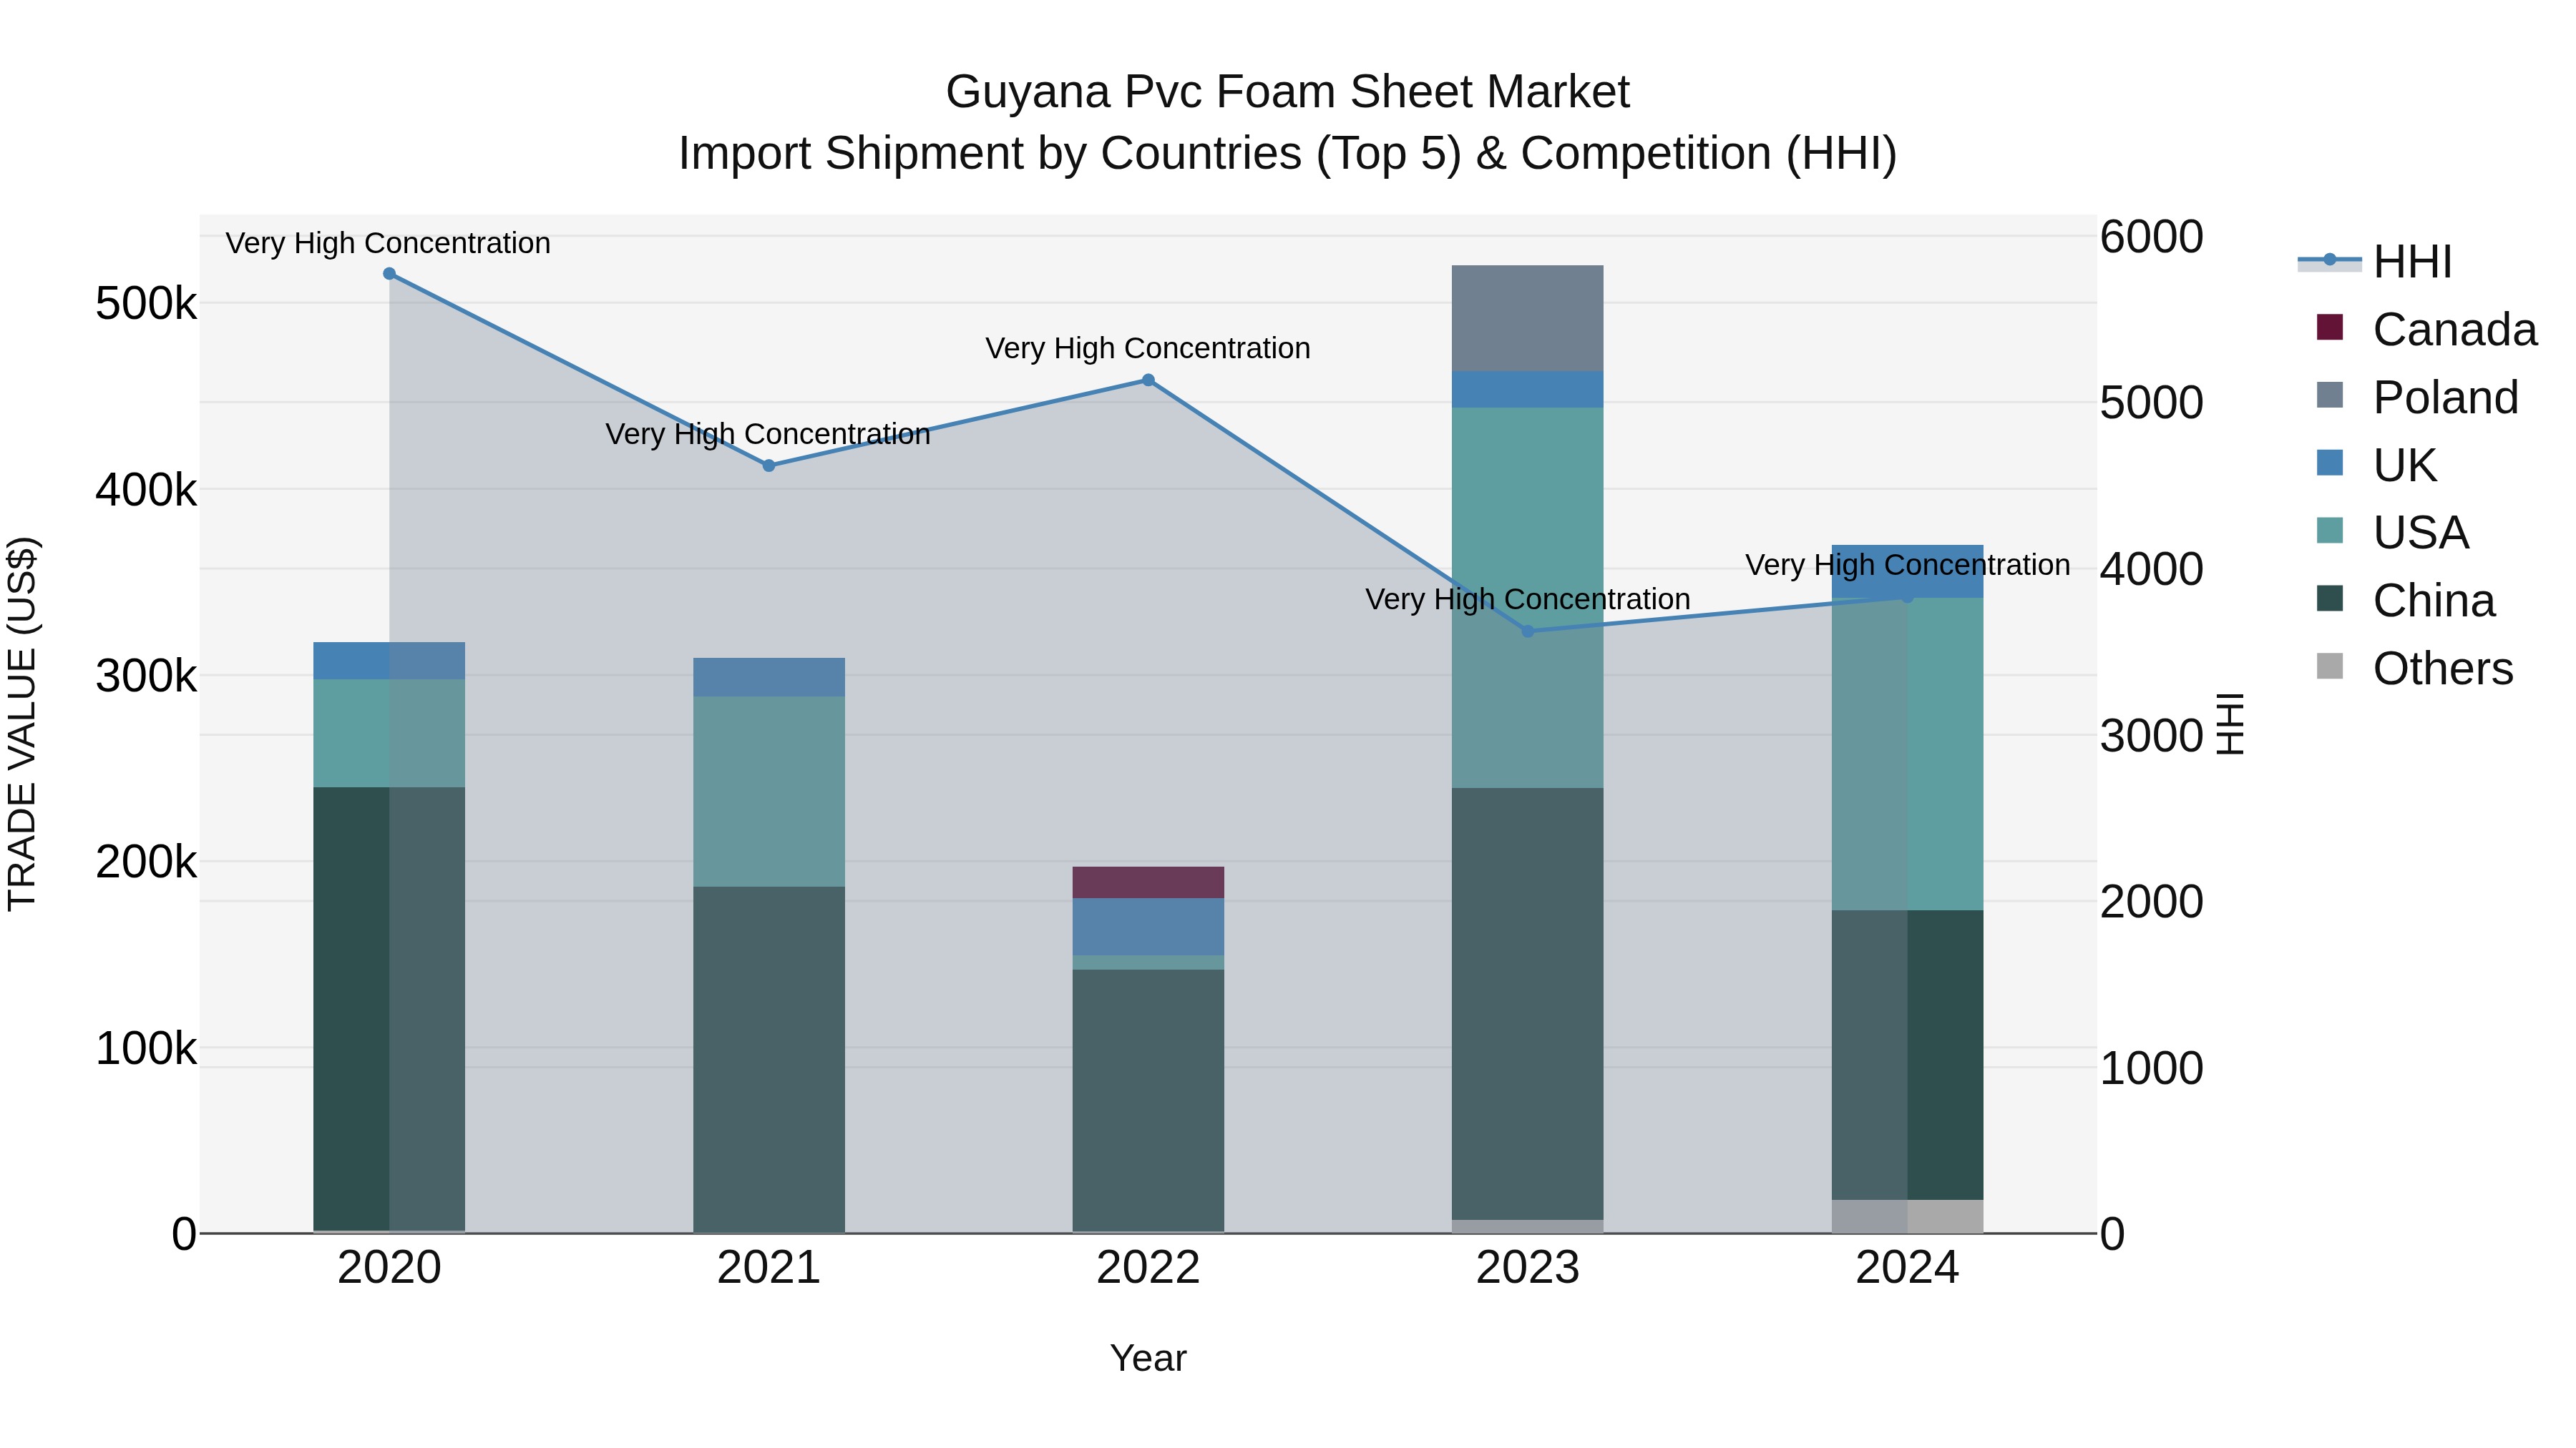The image size is (2576, 1448).
Task: Toggle the UK legend entry
Action: [2376, 466]
